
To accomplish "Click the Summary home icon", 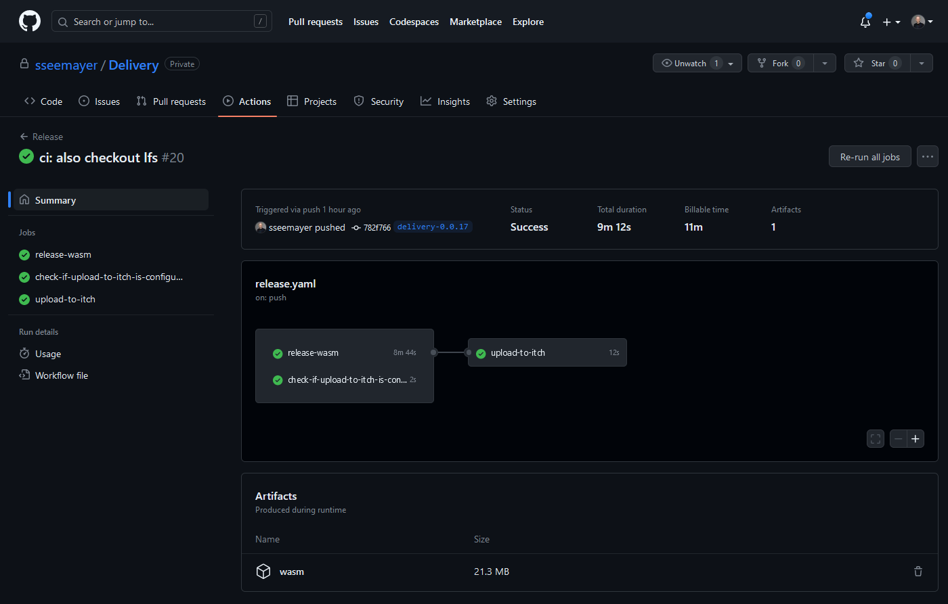I will 25,200.
